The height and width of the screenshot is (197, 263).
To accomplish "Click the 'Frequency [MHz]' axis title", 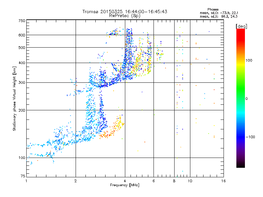I will (125, 185).
